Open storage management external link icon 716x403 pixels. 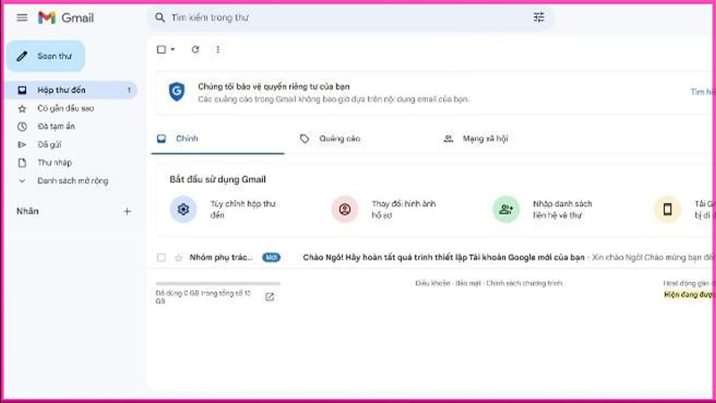click(269, 297)
